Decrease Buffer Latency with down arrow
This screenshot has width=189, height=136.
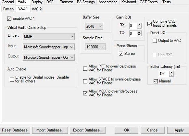pyautogui.click(x=171, y=75)
